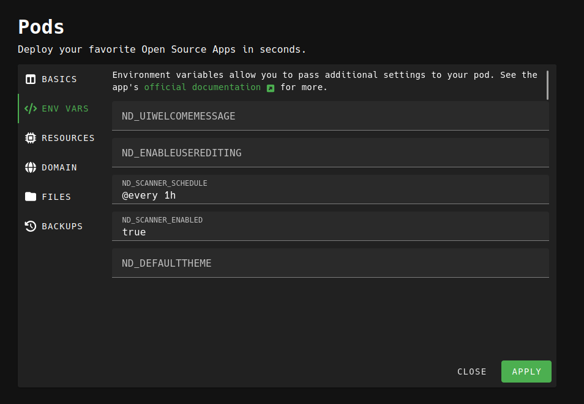Image resolution: width=584 pixels, height=404 pixels.
Task: Click the Files folder icon
Action: coord(31,197)
